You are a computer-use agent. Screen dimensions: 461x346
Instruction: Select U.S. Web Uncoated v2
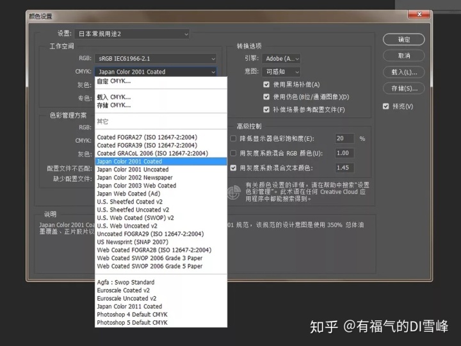point(161,226)
